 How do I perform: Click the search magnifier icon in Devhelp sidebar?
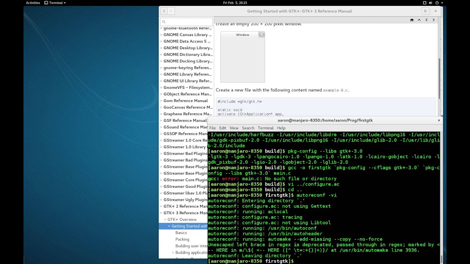click(164, 22)
